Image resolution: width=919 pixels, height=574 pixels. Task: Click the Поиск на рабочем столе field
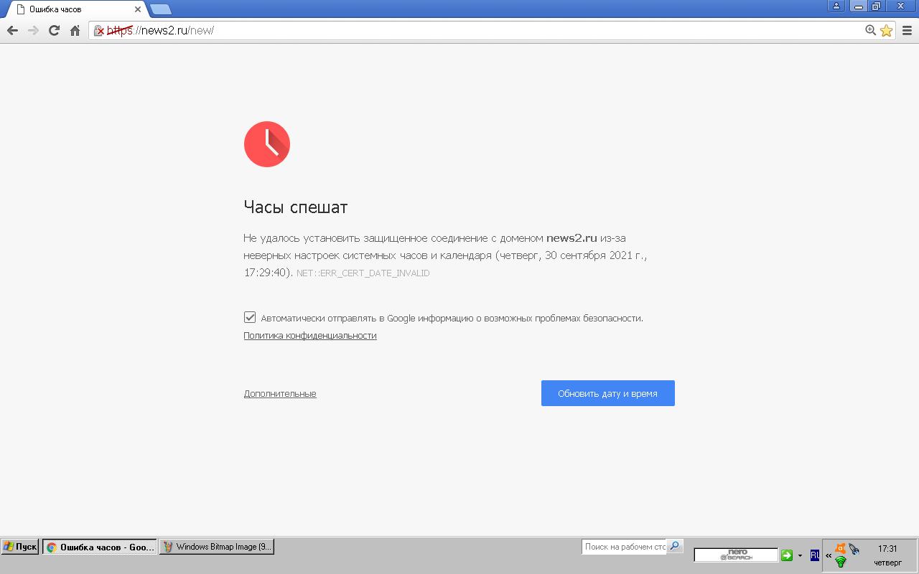624,547
